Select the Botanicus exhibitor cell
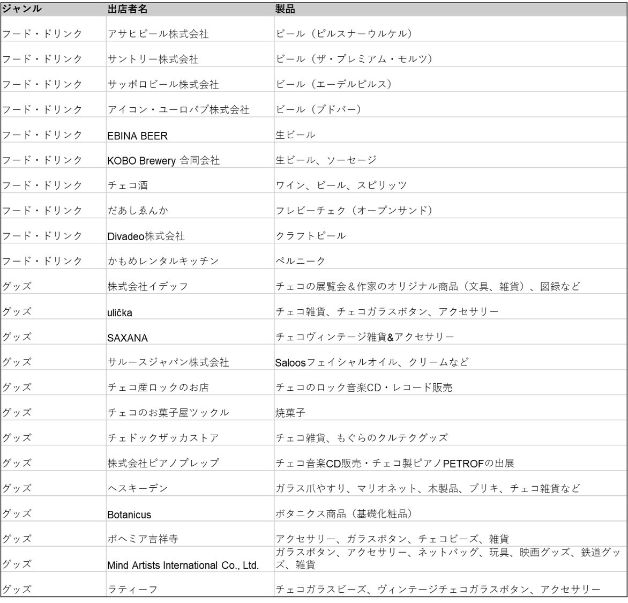 point(129,515)
